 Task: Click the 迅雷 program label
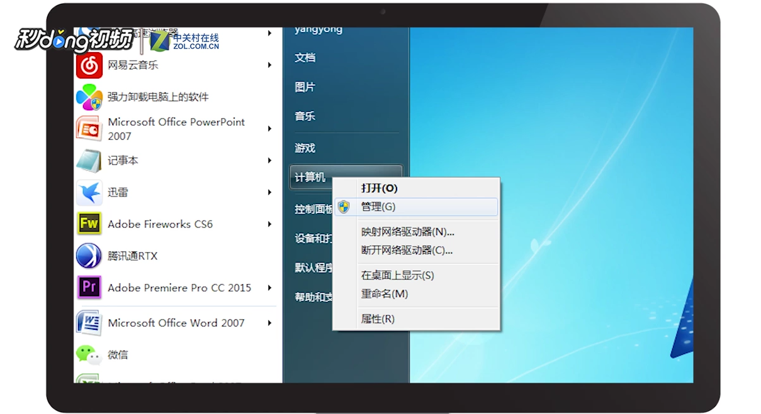(x=118, y=192)
